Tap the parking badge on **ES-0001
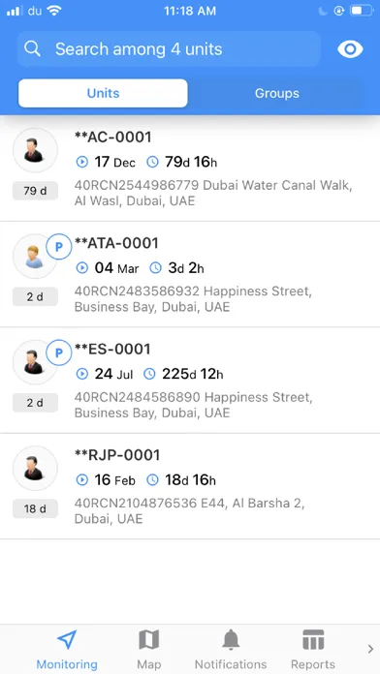This screenshot has width=380, height=674. pos(59,352)
